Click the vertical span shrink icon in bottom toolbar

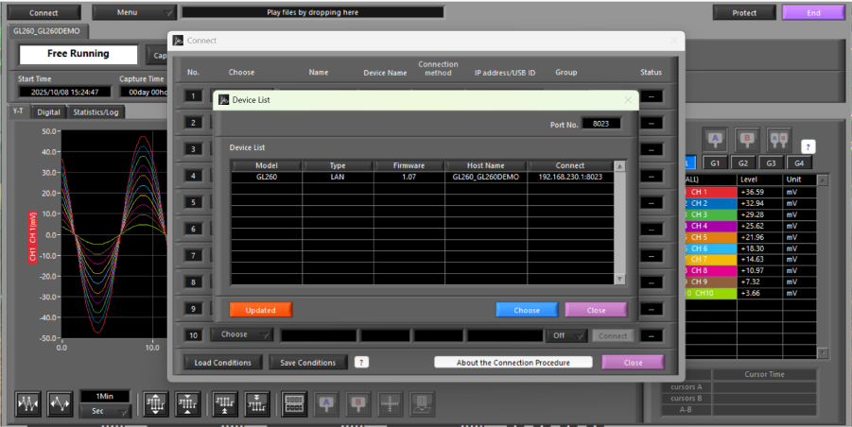(187, 404)
